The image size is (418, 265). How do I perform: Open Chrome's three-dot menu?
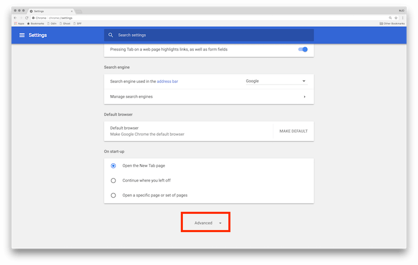pos(402,18)
